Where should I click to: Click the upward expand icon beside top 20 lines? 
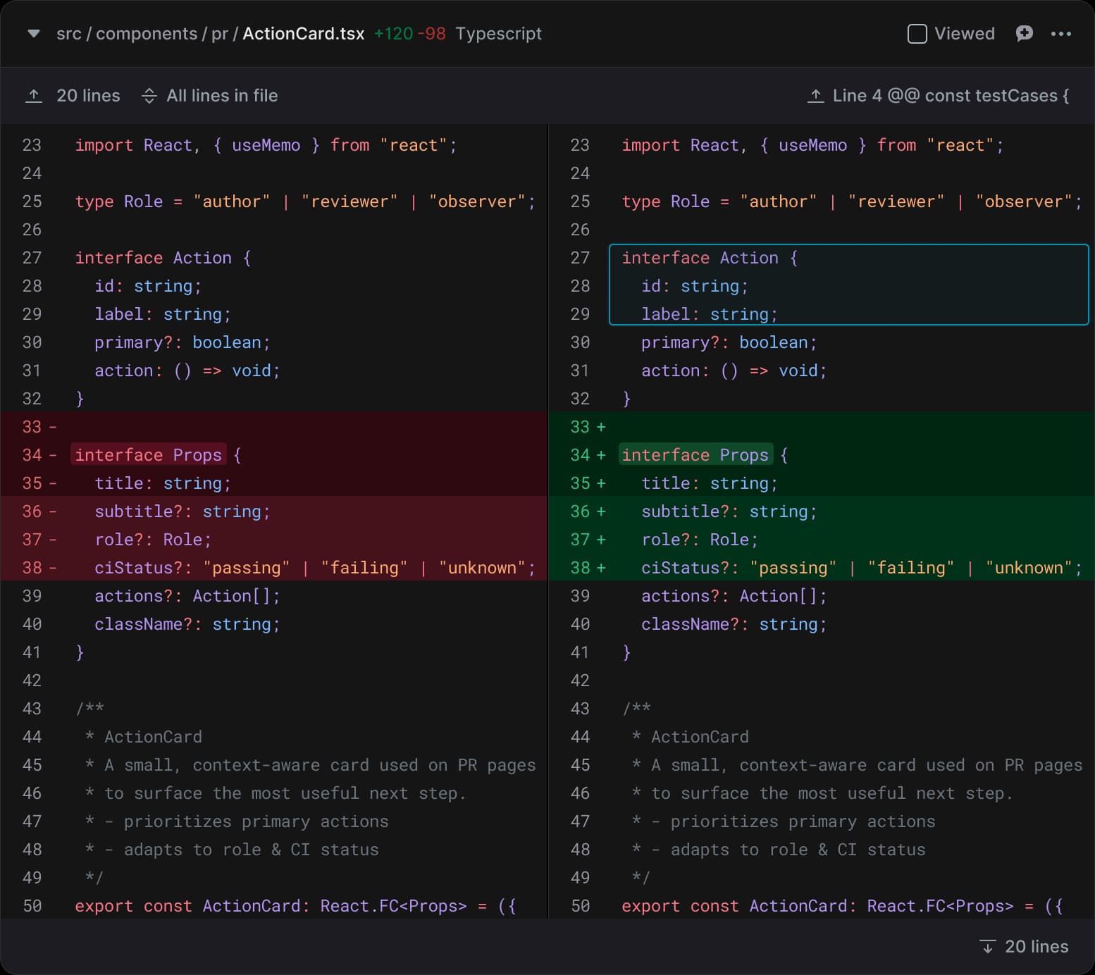[34, 96]
